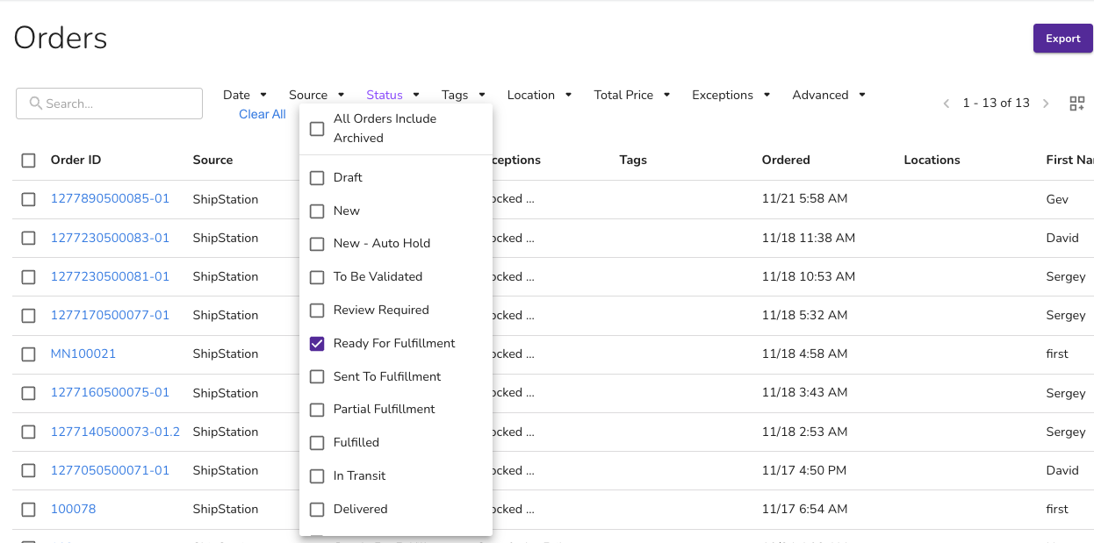Select row checkbox for order 100078
The image size is (1094, 543).
click(28, 509)
